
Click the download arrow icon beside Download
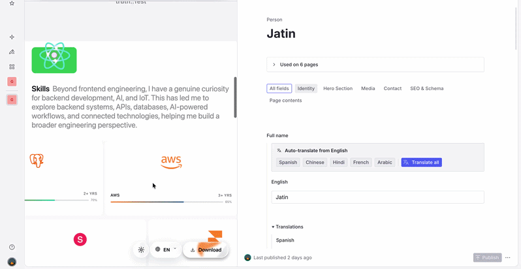coord(193,250)
